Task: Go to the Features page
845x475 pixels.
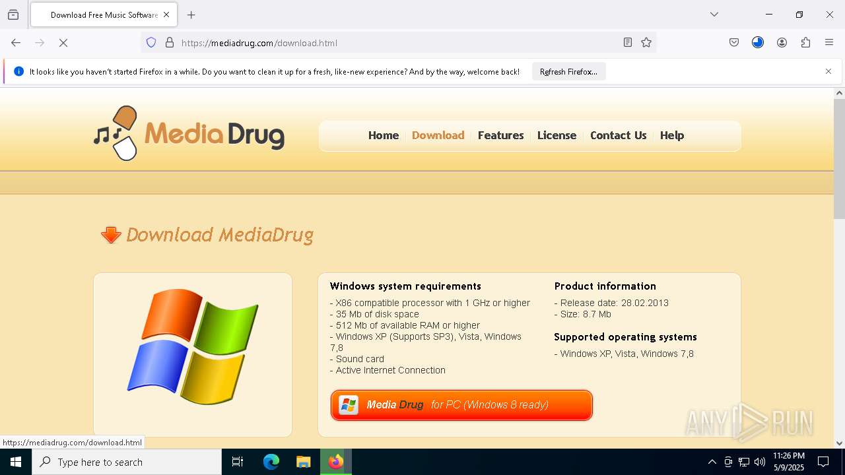Action: 500,135
